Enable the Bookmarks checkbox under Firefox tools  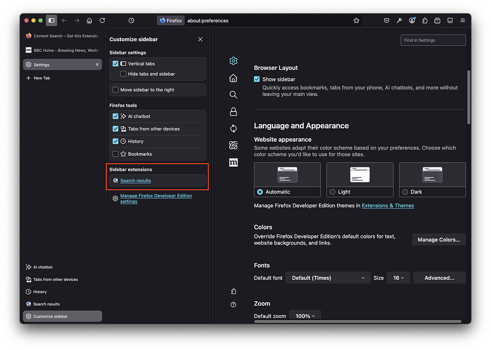(x=115, y=154)
